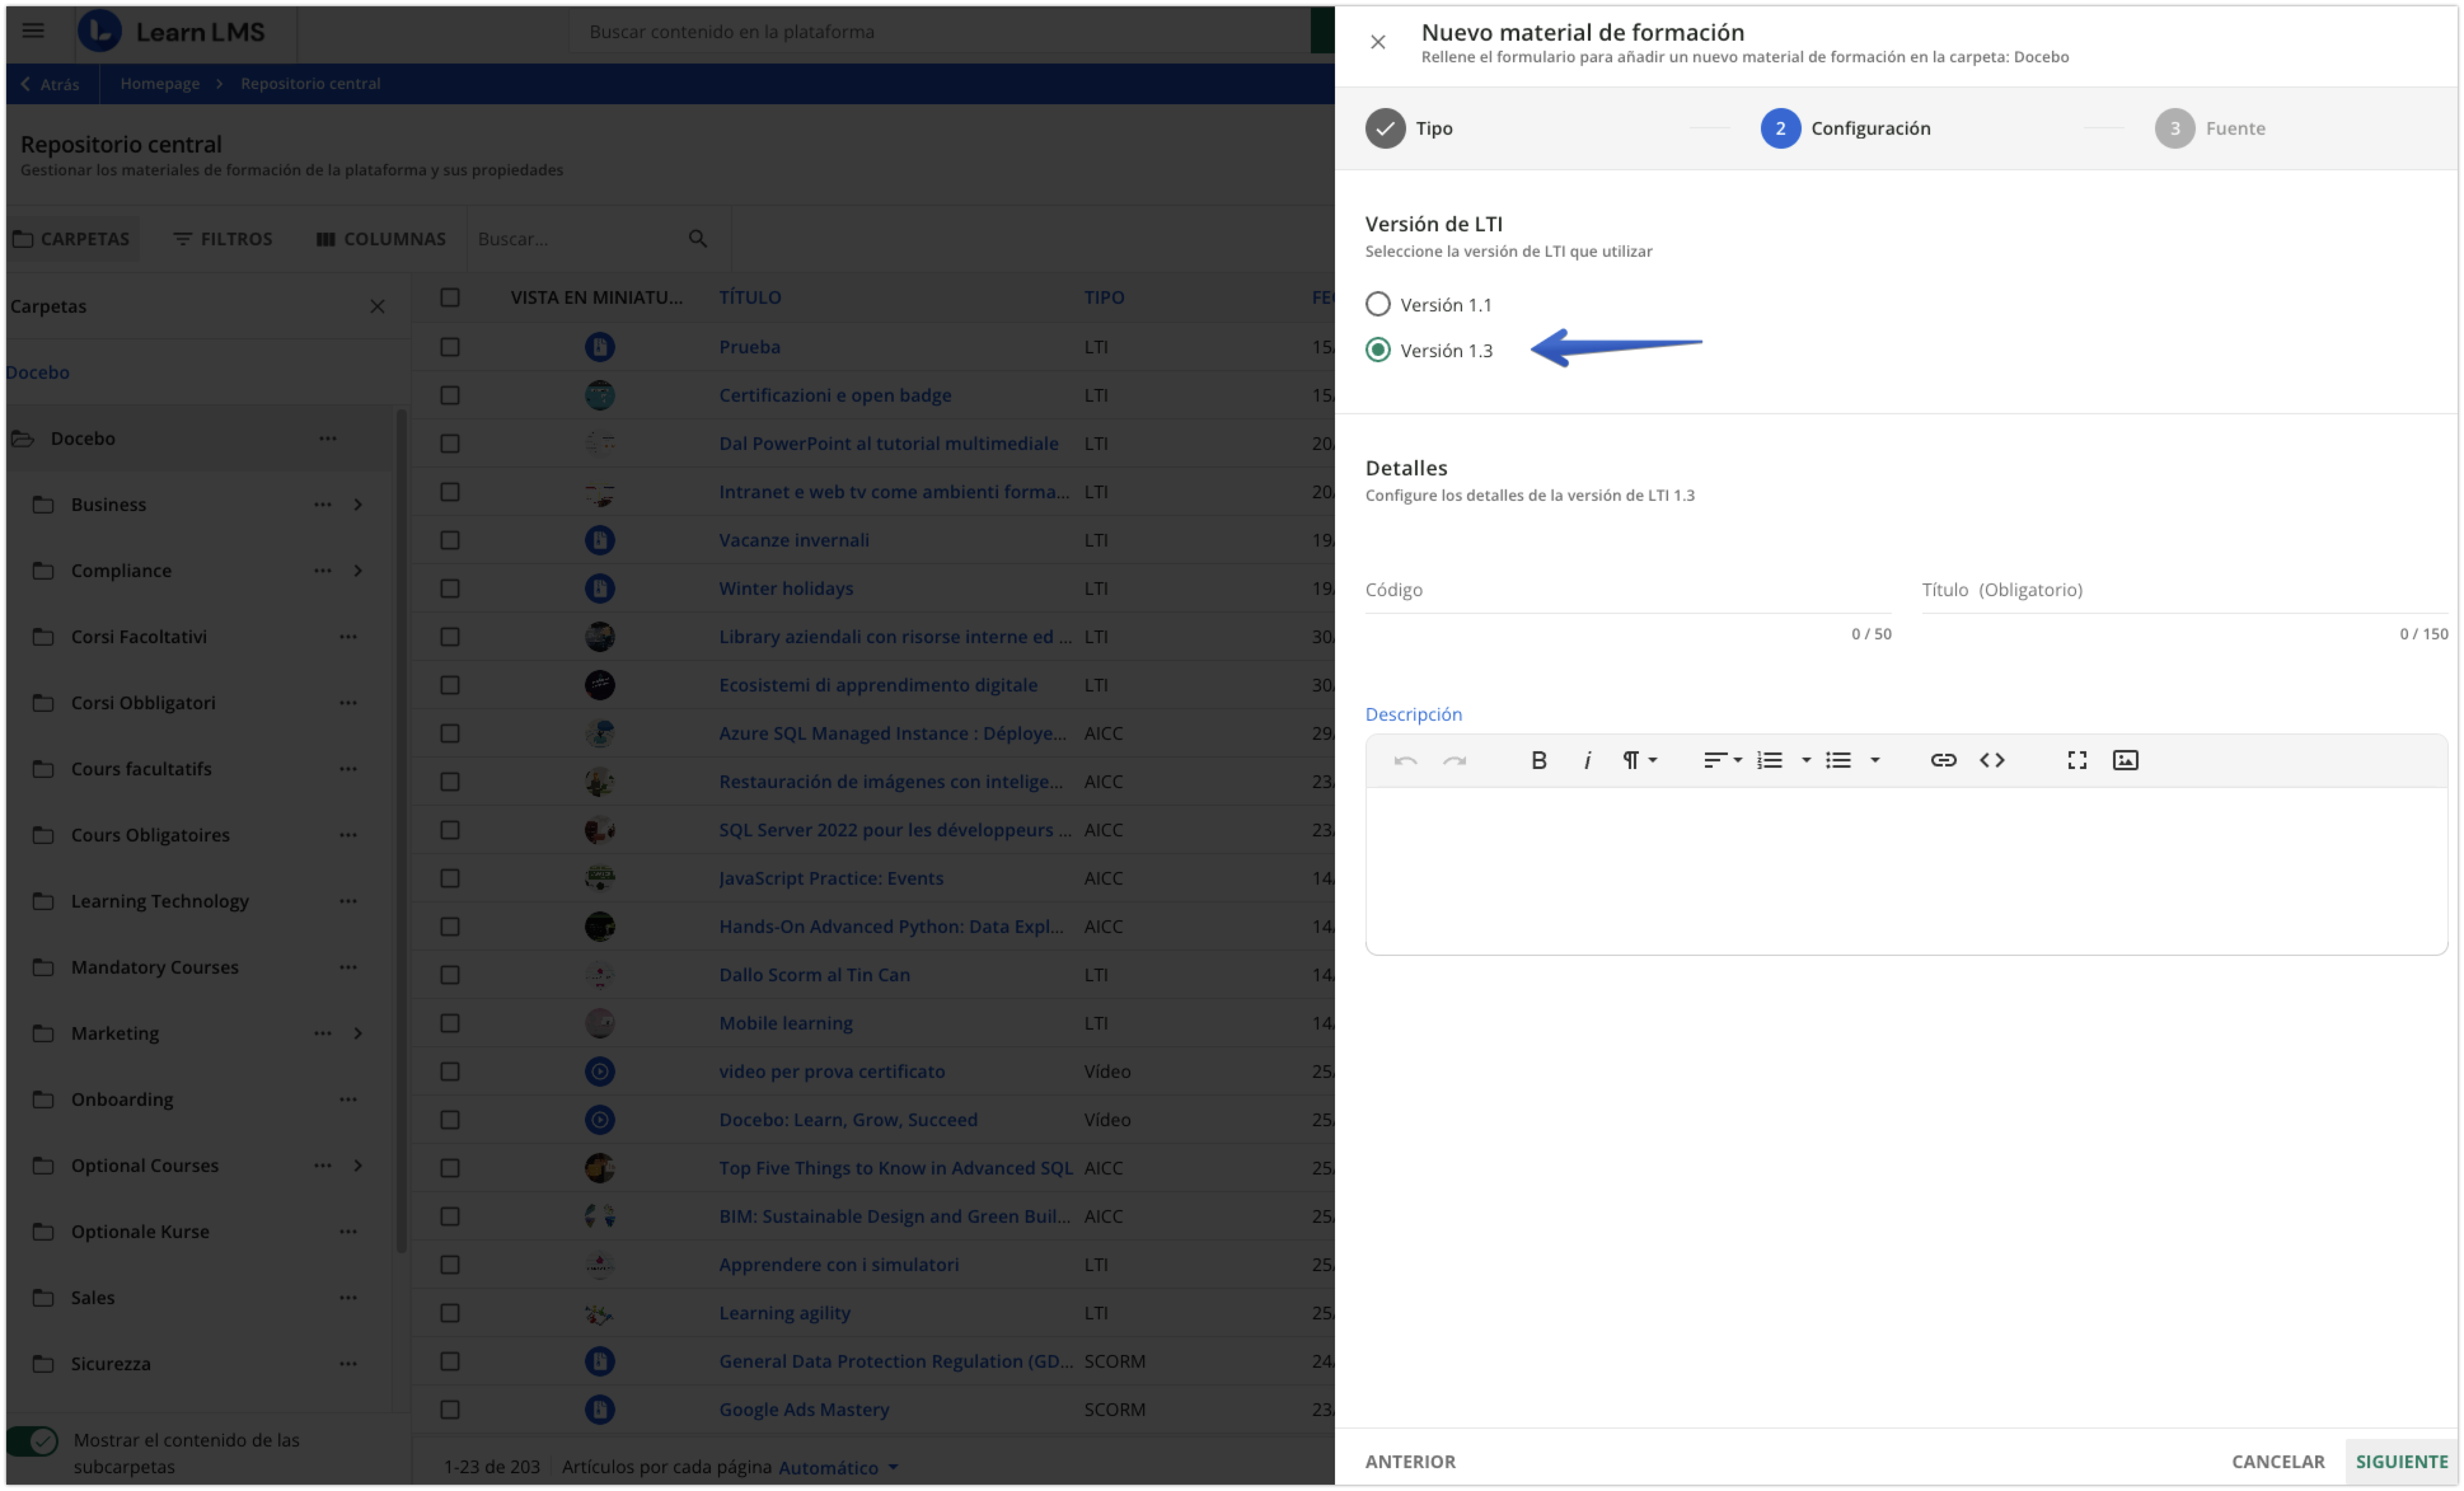The image size is (2464, 1491).
Task: Check the select-all header checkbox
Action: pos(450,297)
